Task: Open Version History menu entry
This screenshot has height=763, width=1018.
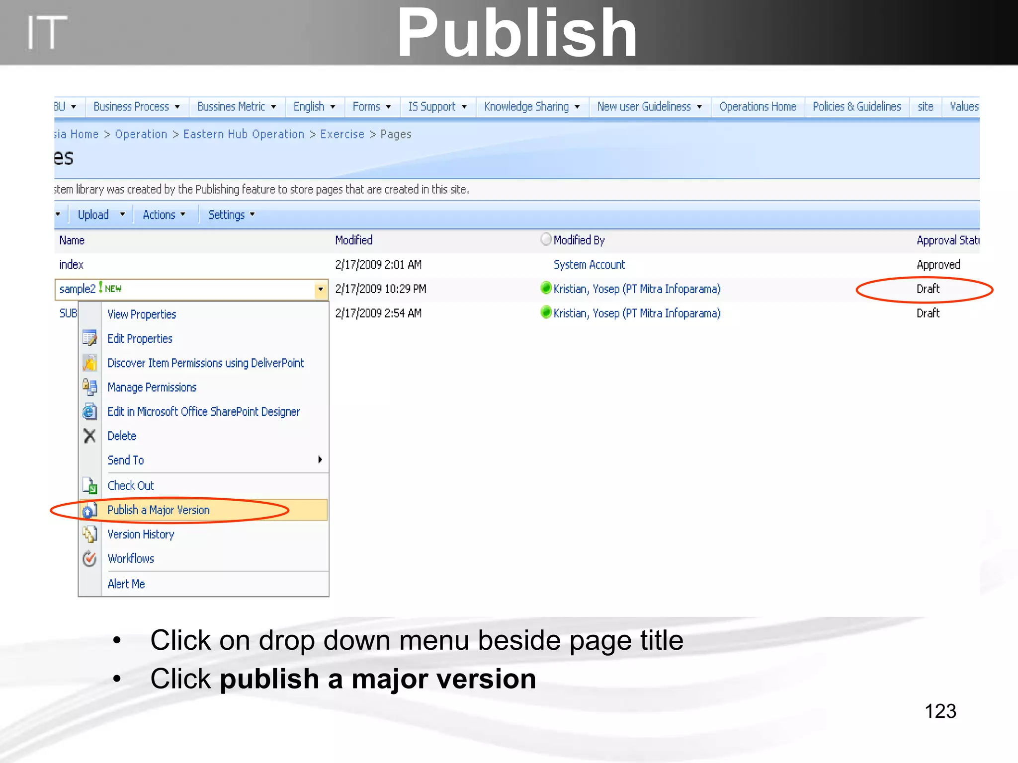Action: 141,534
